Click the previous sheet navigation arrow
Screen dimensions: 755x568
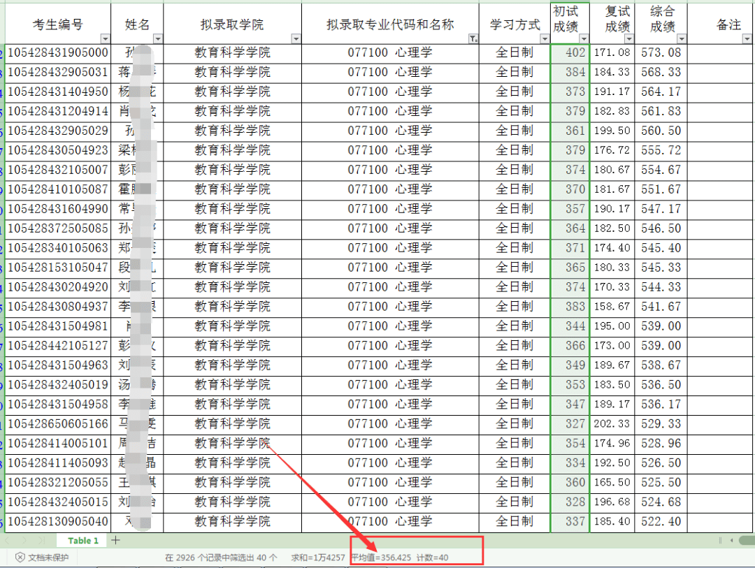point(8,541)
